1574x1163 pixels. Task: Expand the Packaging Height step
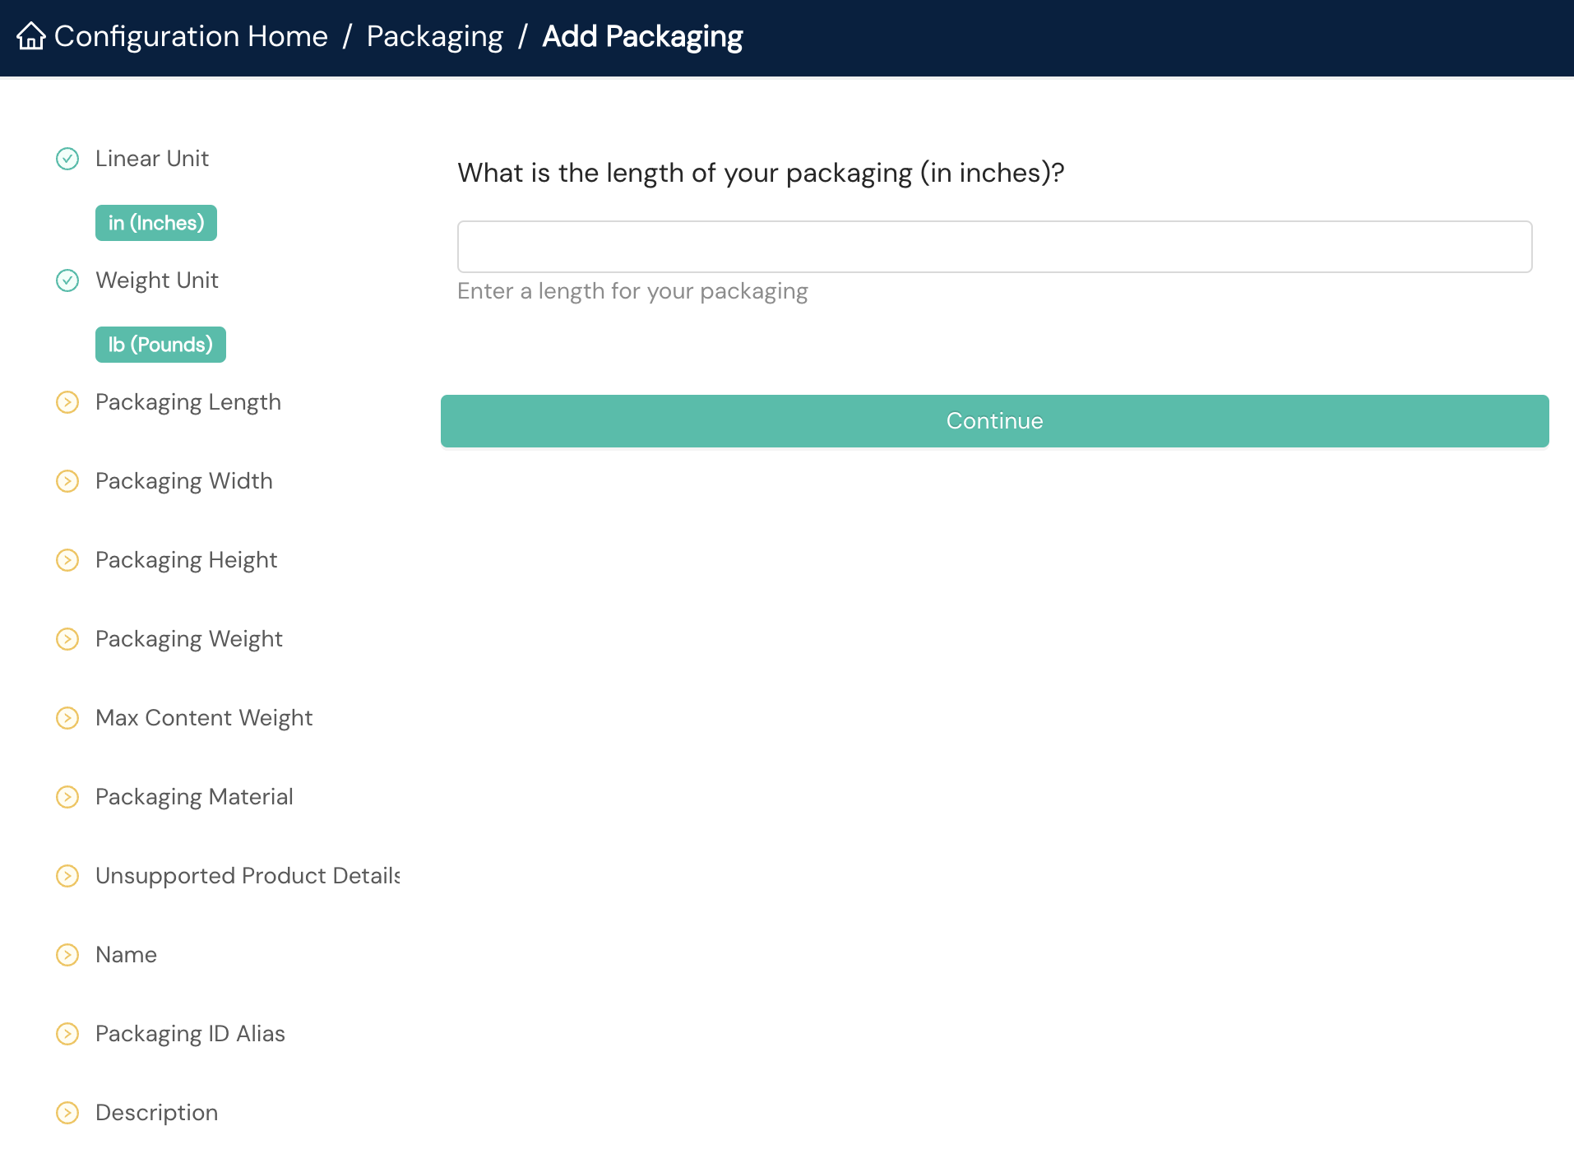[x=186, y=560]
